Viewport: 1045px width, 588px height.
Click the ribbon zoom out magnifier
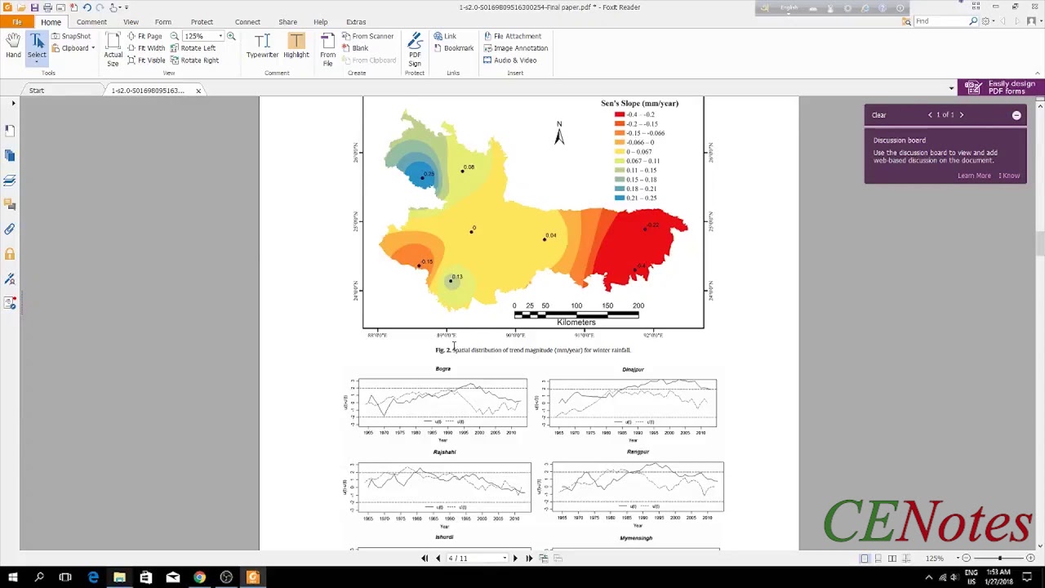coord(174,36)
